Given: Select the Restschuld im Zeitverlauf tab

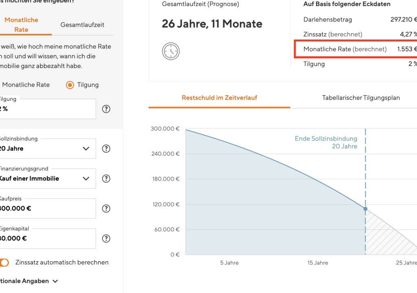Looking at the screenshot, I should click(x=219, y=98).
